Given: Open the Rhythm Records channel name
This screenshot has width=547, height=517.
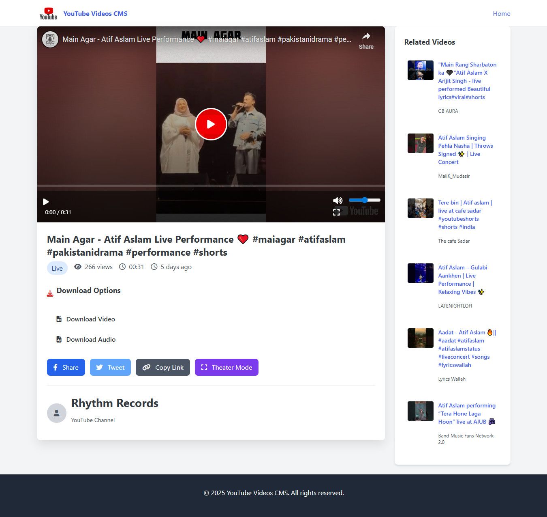Looking at the screenshot, I should tap(115, 403).
